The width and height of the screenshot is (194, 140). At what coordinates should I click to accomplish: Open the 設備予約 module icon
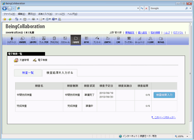pyautogui.click(x=108, y=40)
